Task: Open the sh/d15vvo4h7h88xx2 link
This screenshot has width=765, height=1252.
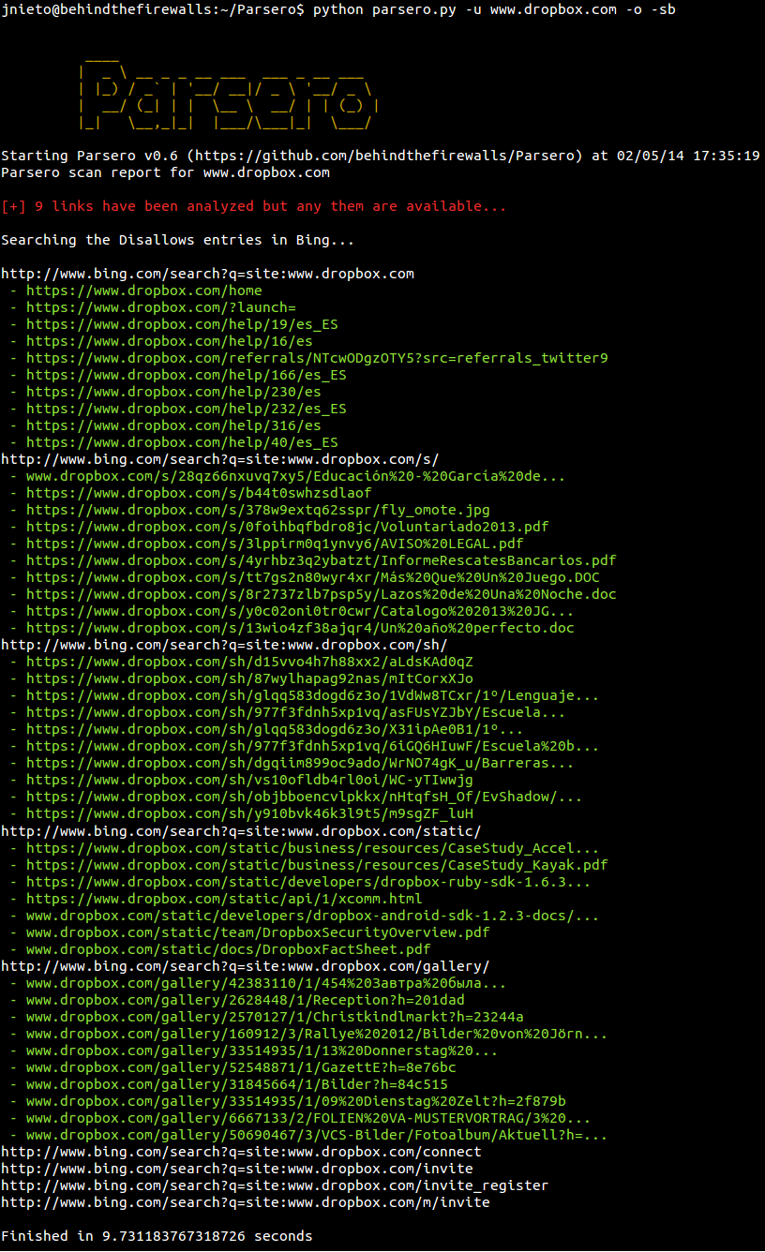Action: 249,662
